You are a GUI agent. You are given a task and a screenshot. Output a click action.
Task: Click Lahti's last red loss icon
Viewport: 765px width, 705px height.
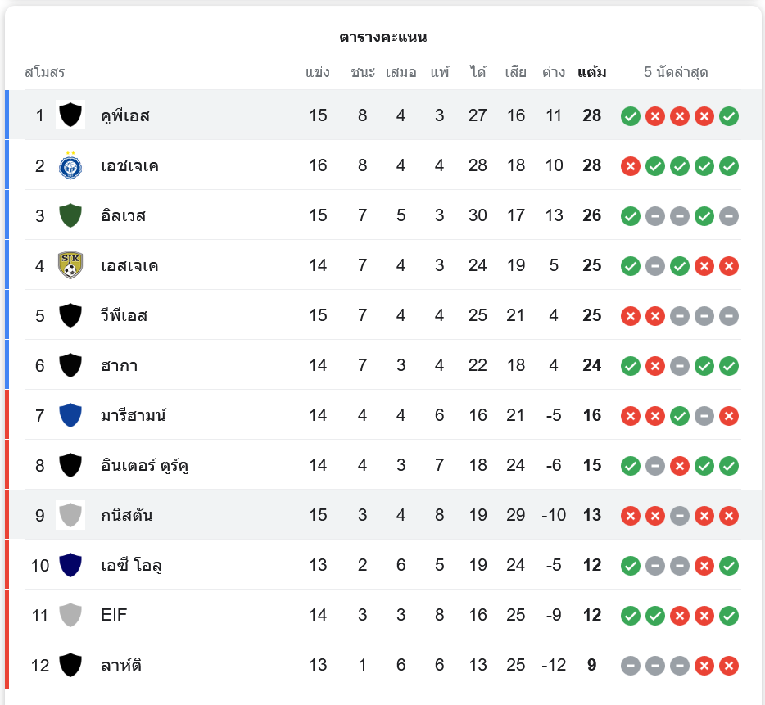(729, 666)
